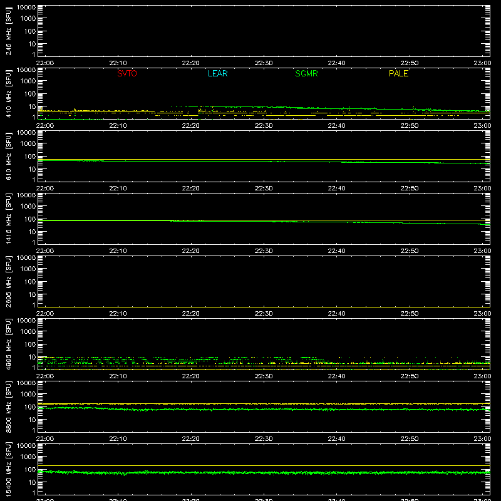The image size is (501, 501).
Task: Click the yellow PALE trace in 610 MHz panel
Action: pyautogui.click(x=264, y=159)
